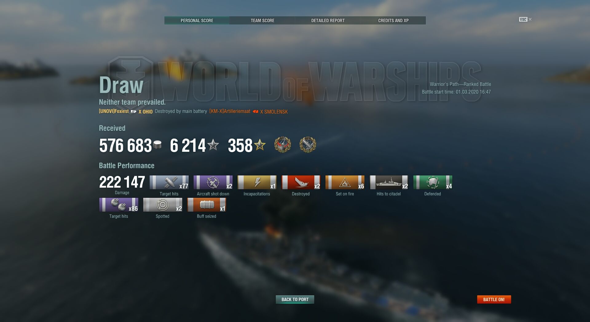Click the Aircraft shot down ribbon
The height and width of the screenshot is (322, 590).
(x=213, y=182)
